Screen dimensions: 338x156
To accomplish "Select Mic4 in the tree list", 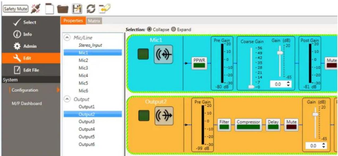I will tap(83, 75).
